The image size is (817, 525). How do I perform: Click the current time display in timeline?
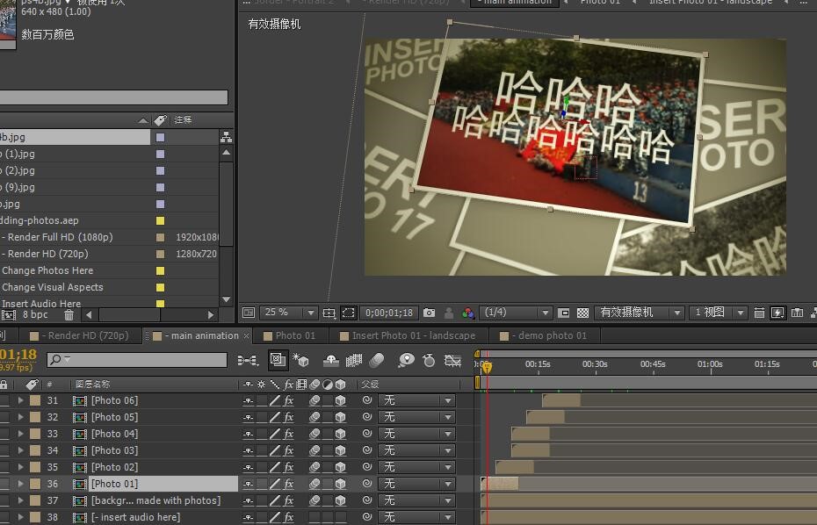click(x=18, y=355)
